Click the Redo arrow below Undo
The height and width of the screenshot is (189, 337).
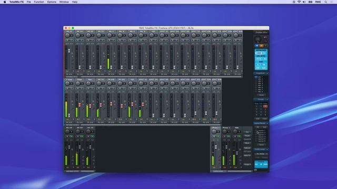pyautogui.click(x=265, y=41)
